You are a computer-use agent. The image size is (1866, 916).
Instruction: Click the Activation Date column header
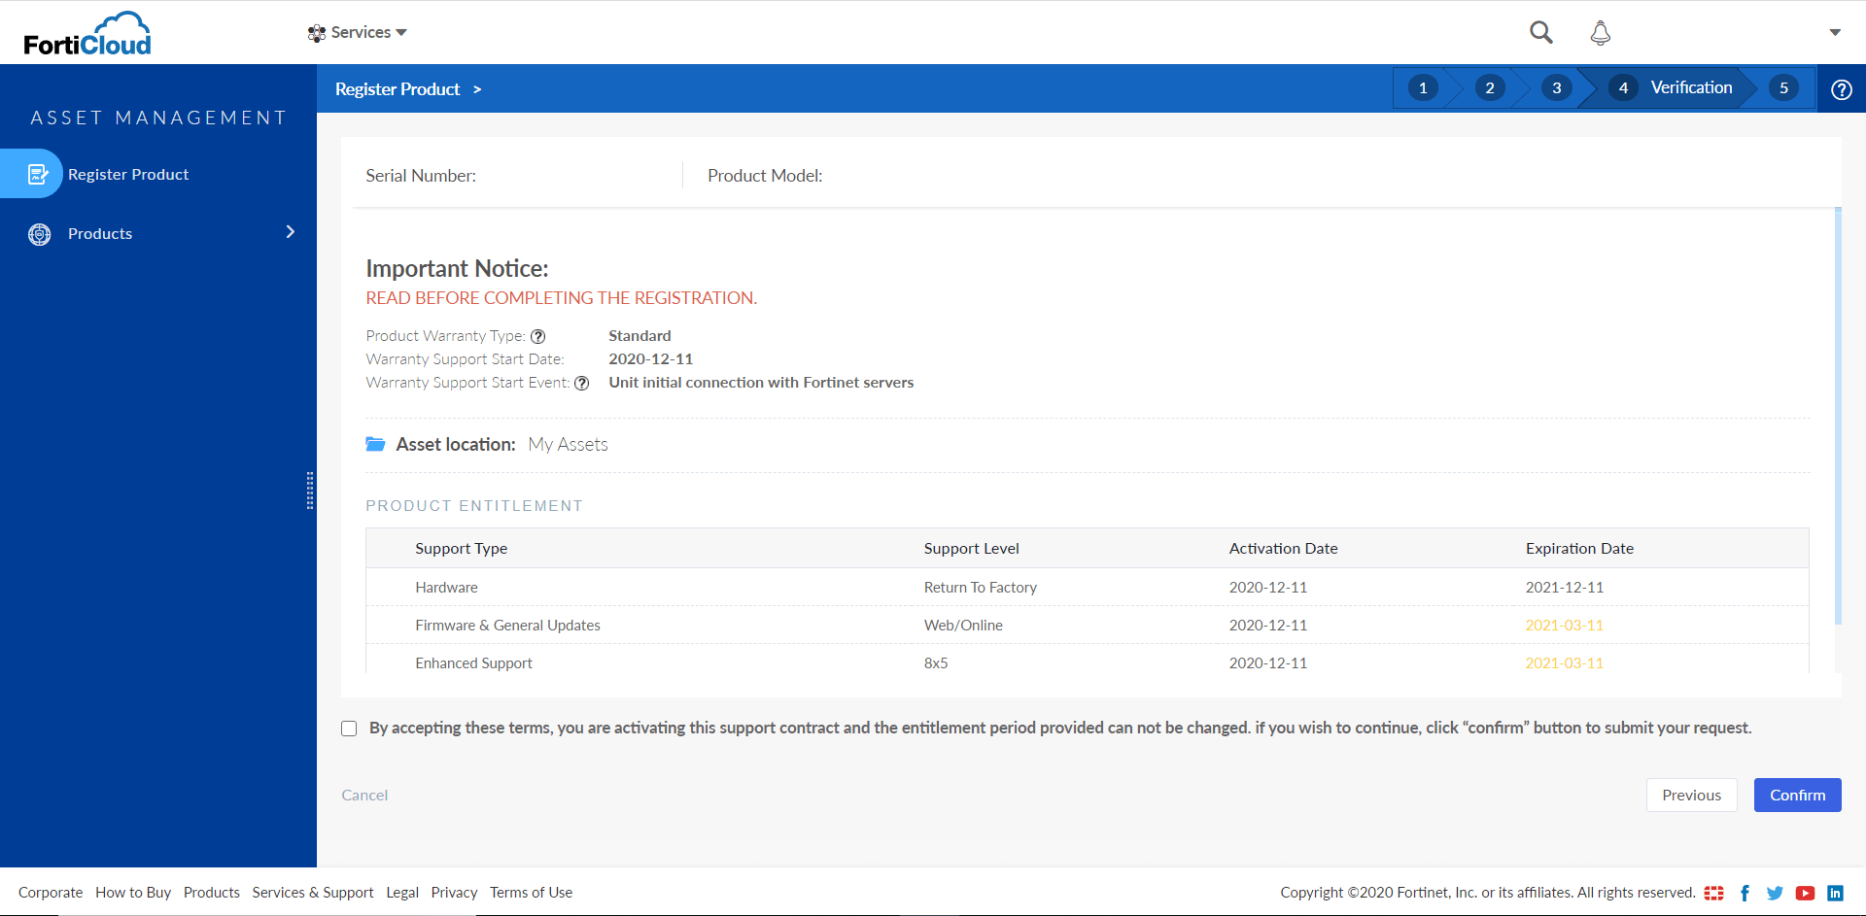tap(1284, 549)
